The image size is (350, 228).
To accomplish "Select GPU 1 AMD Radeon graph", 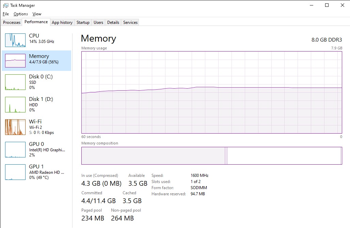I will coord(15,172).
